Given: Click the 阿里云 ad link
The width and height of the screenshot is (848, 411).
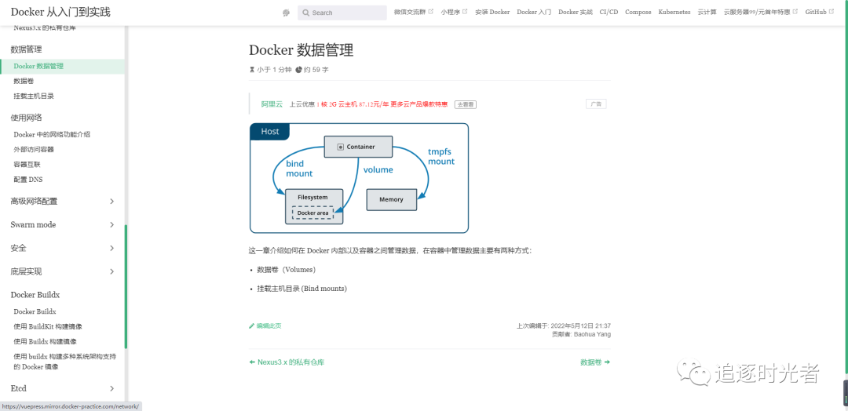Looking at the screenshot, I should 272,104.
